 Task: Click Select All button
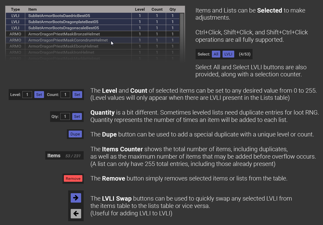point(216,54)
